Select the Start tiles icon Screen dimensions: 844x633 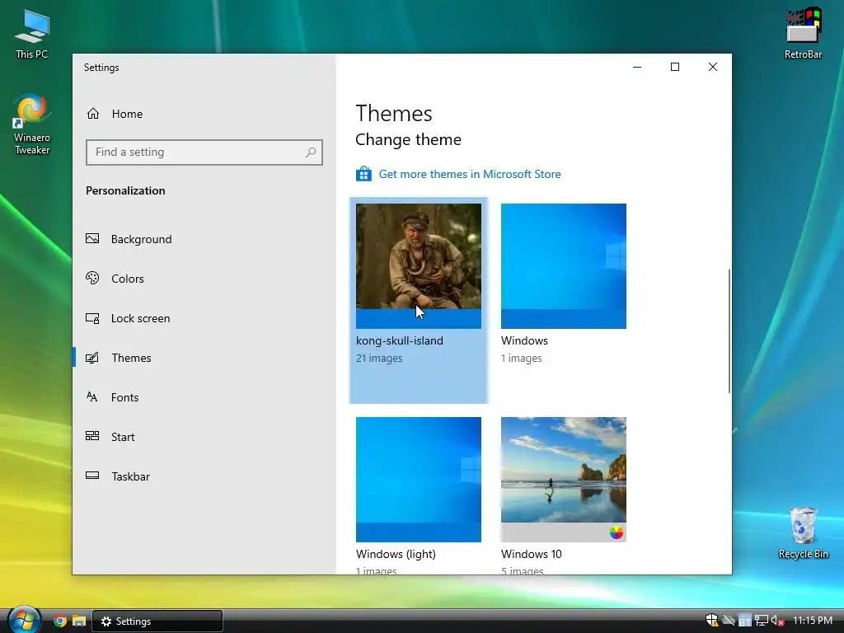tap(92, 436)
